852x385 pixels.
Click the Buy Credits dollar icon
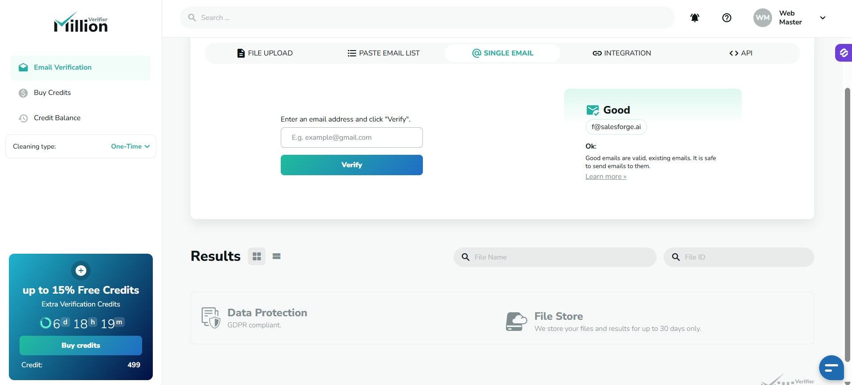[23, 93]
